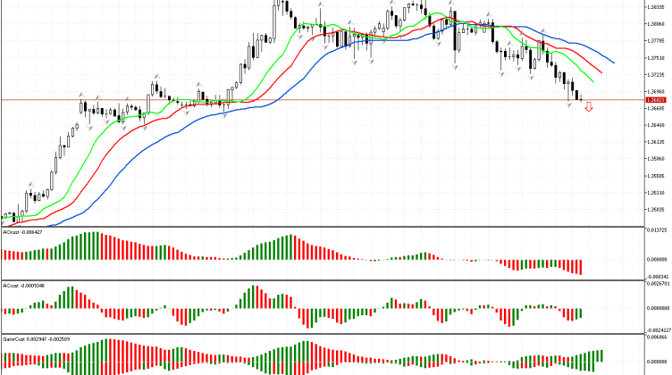Image resolution: width=672 pixels, height=375 pixels.
Task: Click the 1.37235 price axis label
Action: click(655, 74)
